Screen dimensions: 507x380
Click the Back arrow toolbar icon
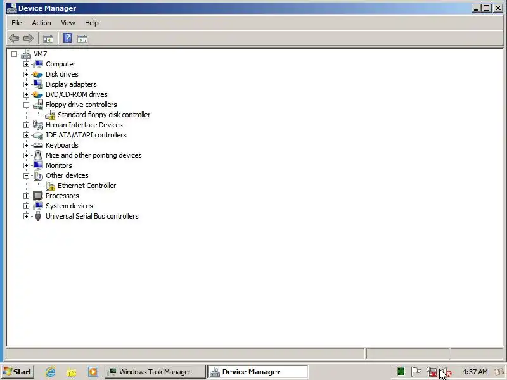pyautogui.click(x=14, y=39)
